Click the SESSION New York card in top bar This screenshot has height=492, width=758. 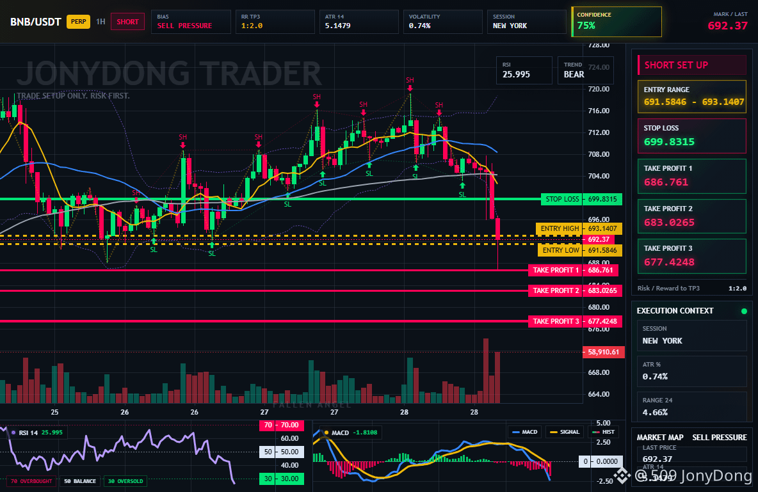coord(526,22)
